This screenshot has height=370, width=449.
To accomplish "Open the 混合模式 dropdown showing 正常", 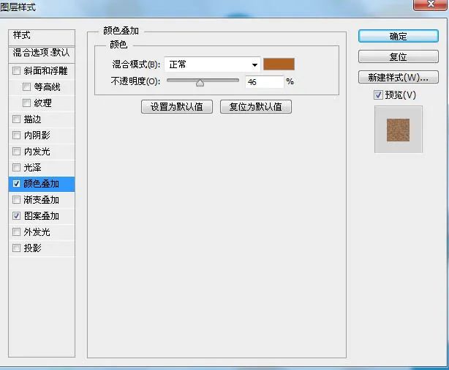I will pyautogui.click(x=212, y=64).
